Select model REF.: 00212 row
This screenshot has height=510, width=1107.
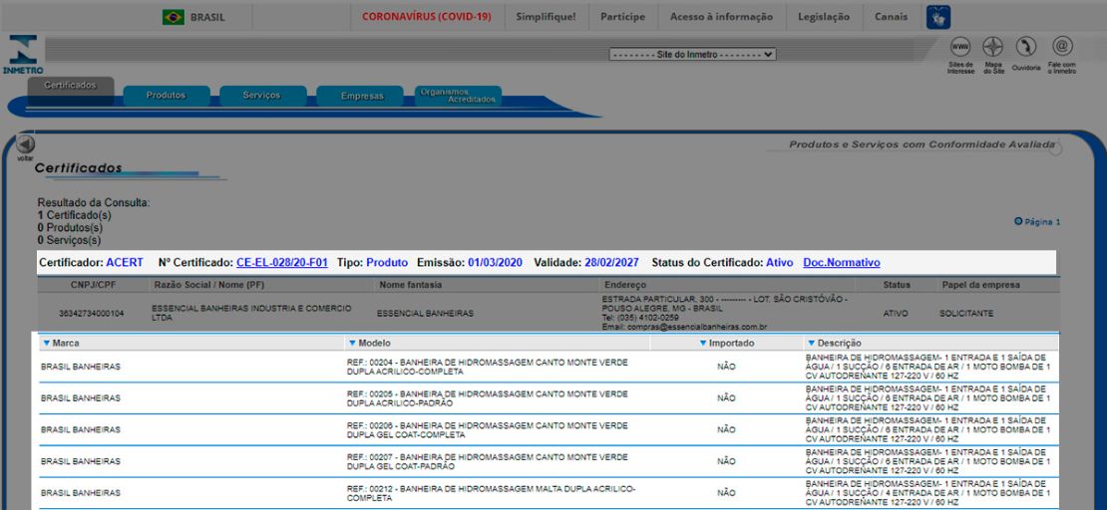point(549,493)
